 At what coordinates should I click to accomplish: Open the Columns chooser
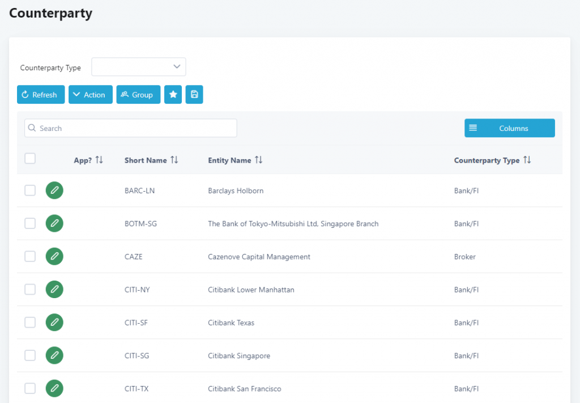click(510, 128)
